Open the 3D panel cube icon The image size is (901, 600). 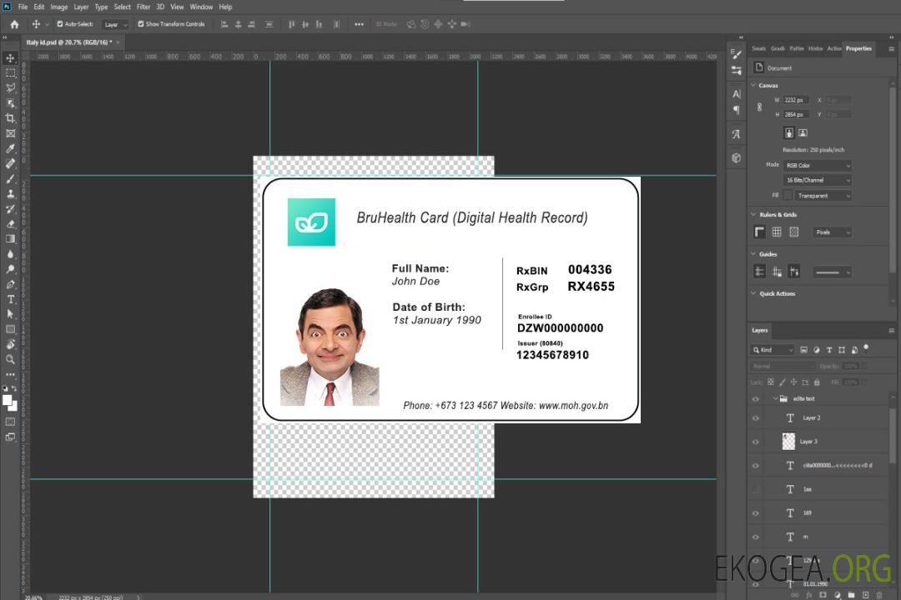(736, 157)
